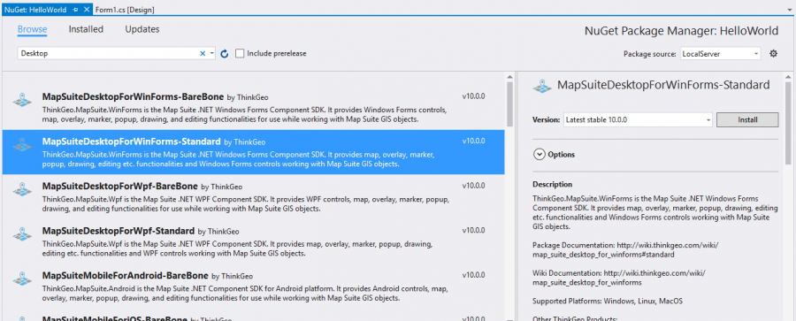Viewport: 796px width, 321px height.
Task: Open the search history dropdown arrow
Action: (212, 53)
